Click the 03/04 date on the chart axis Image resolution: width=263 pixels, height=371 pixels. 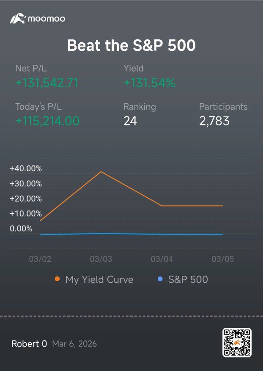[162, 259]
